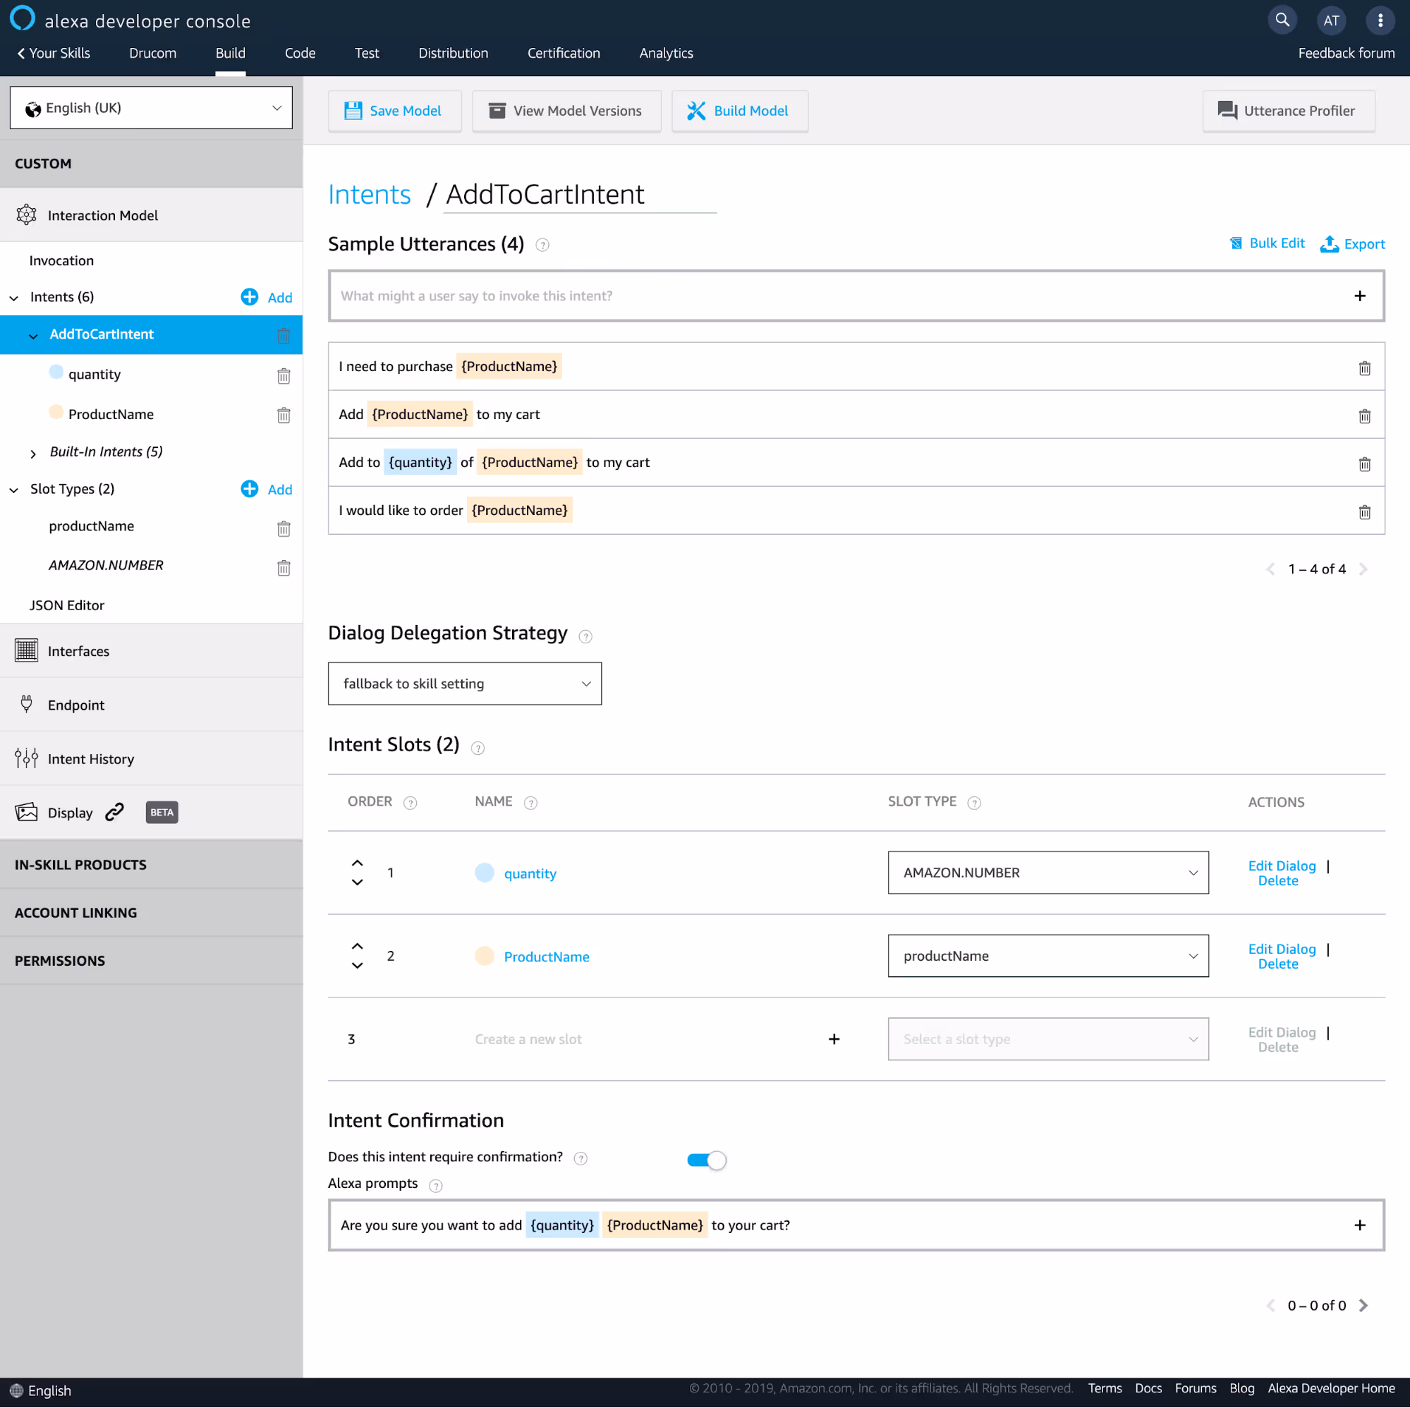Collapse the Intents (6) tree section
The width and height of the screenshot is (1410, 1408).
tap(14, 298)
